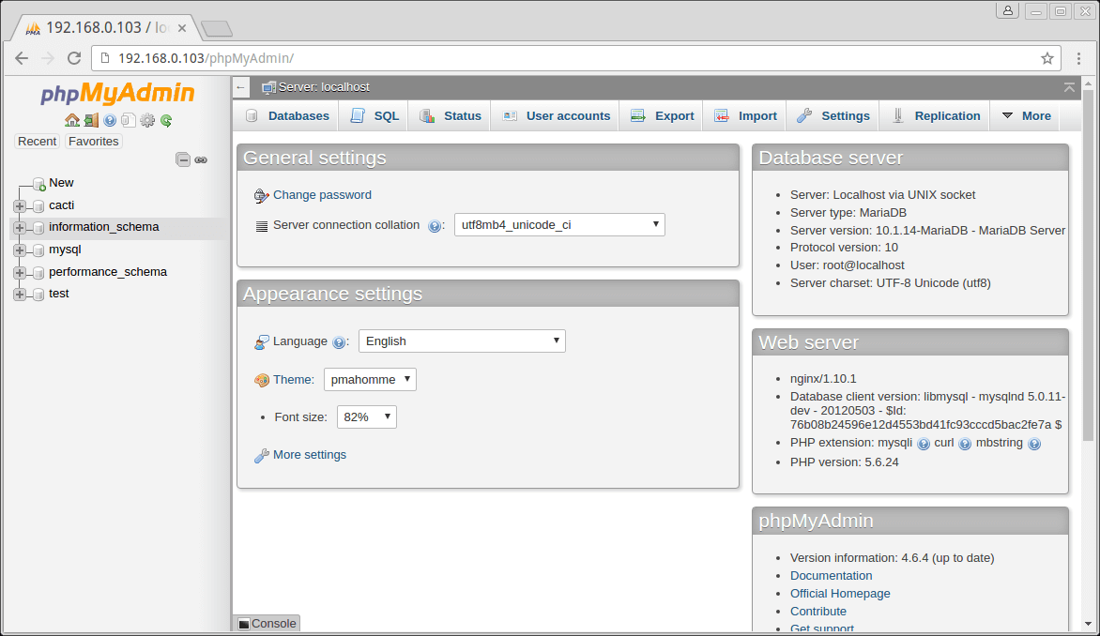
Task: Open the Server connection collation dropdown
Action: [559, 225]
